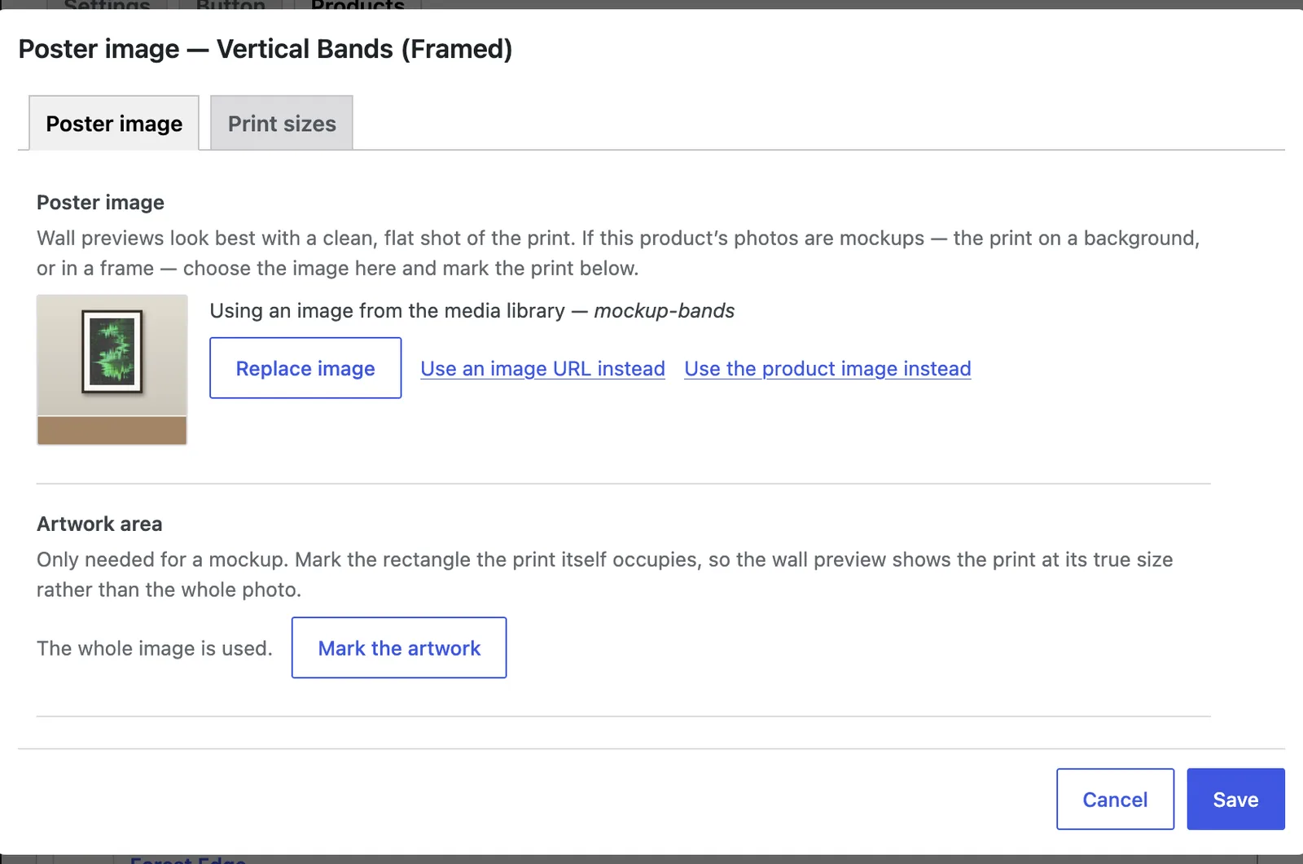Viewport: 1303px width, 864px height.
Task: Click the Poster image section heading
Action: [100, 202]
